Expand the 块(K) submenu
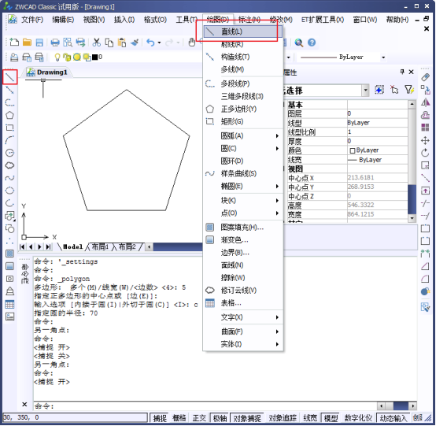Viewport: 436px width, 426px height. 243,200
